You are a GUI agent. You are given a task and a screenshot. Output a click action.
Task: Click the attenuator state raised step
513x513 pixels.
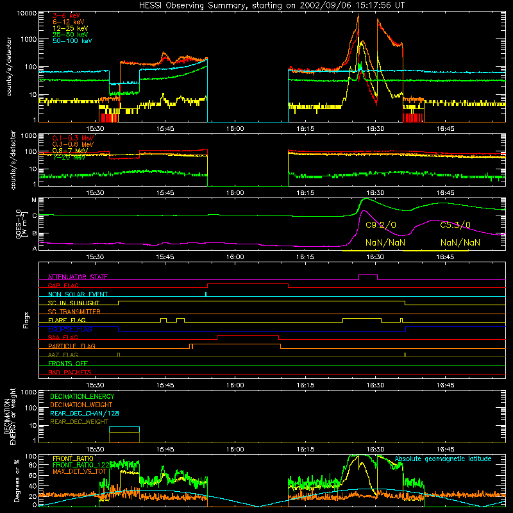tap(368, 275)
